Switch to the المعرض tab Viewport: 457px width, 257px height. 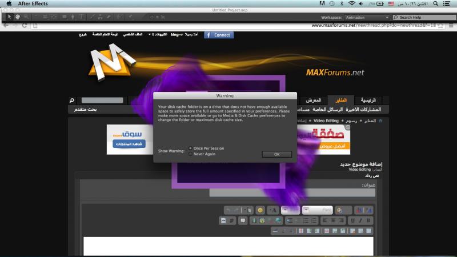click(x=313, y=101)
